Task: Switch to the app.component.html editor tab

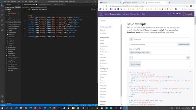Action: coord(30,5)
